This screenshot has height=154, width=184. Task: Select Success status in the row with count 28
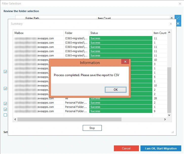(121, 99)
